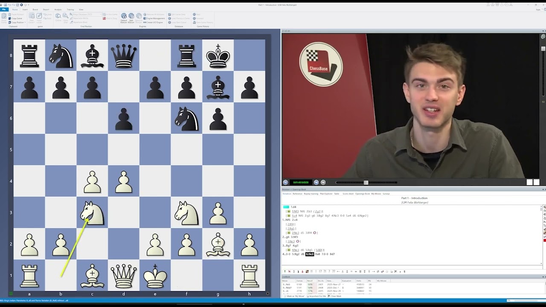This screenshot has width=546, height=307.
Task: Select the Score sheet tab
Action: point(348,194)
